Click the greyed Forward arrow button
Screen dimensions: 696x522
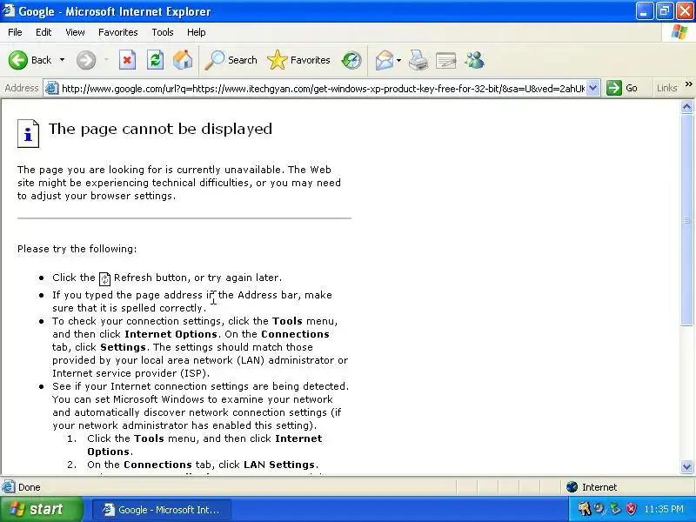click(86, 60)
